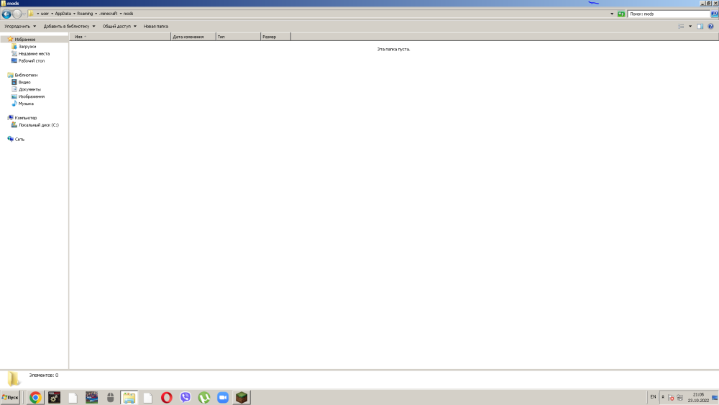Focus the Поиск: mods search field
719x405 pixels.
pos(669,14)
